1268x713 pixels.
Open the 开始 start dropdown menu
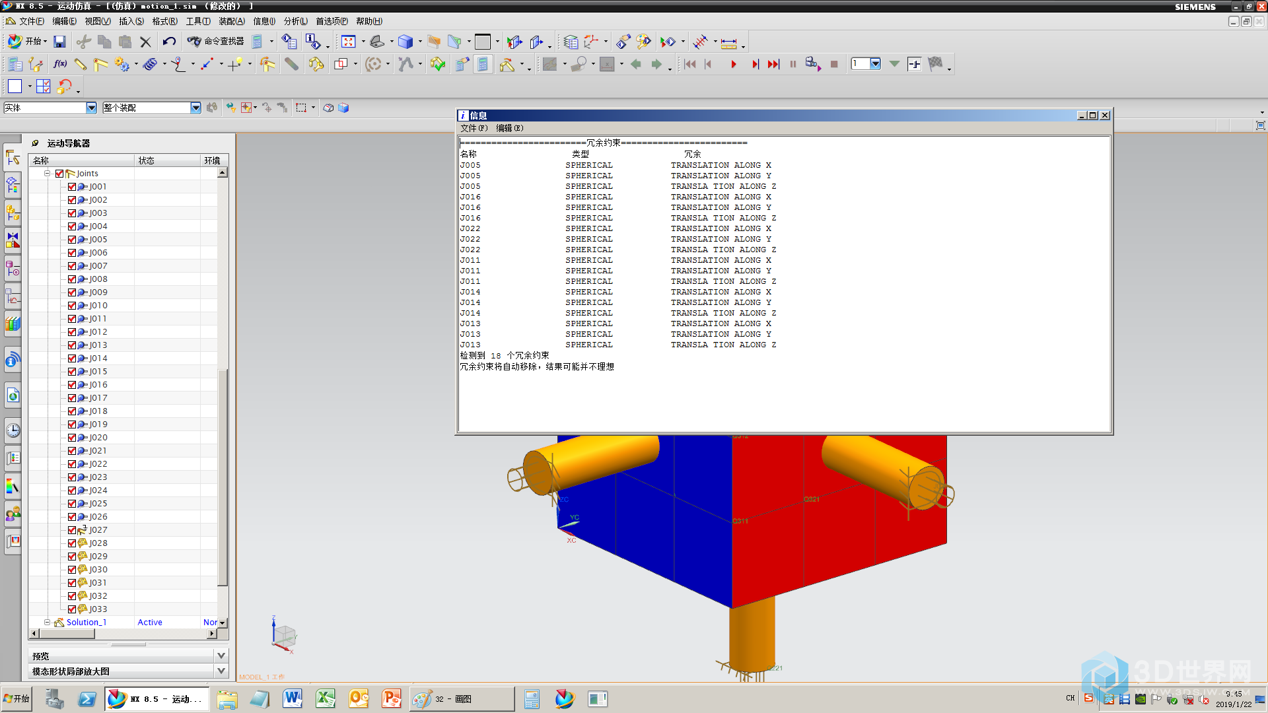(28, 42)
